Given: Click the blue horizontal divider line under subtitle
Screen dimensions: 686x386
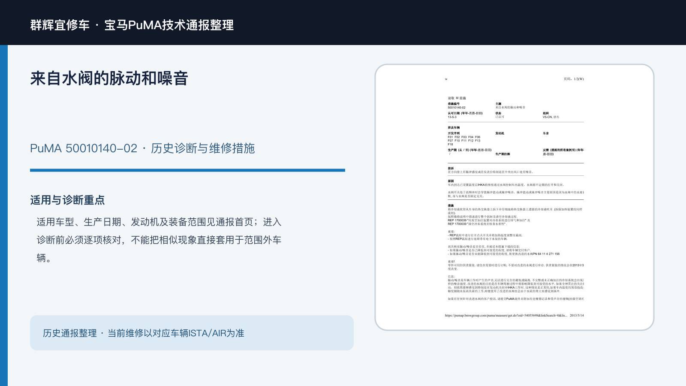Looking at the screenshot, I should point(187,170).
